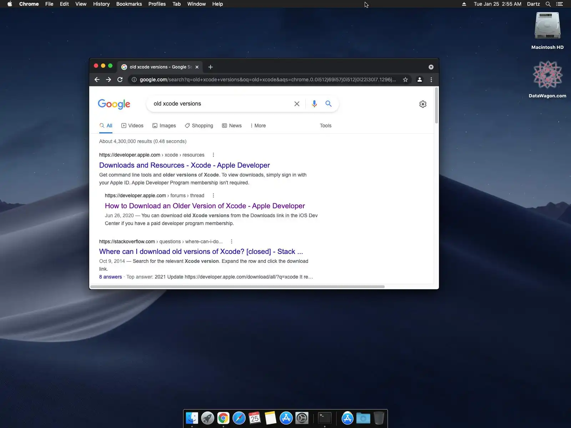Viewport: 571px width, 428px height.
Task: Switch to the News results tab
Action: (232, 126)
